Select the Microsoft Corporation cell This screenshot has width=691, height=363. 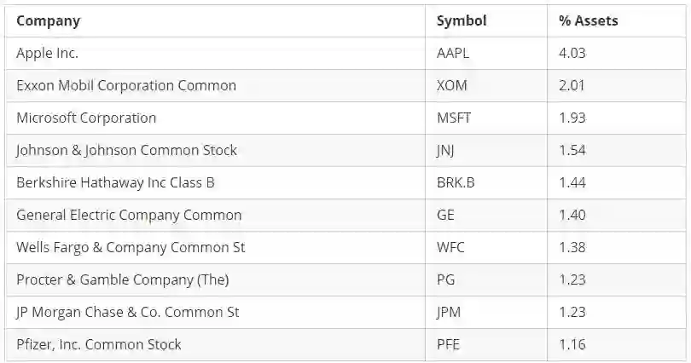[86, 118]
